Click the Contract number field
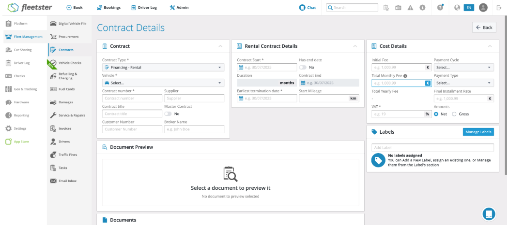Viewport: 509px width, 225px height. pyautogui.click(x=132, y=98)
